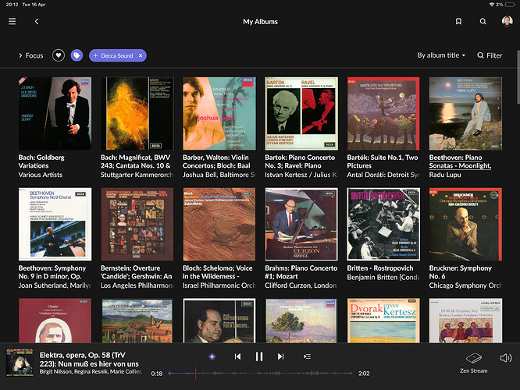
Task: Remove the Decca Sound filter chip
Action: coord(141,55)
